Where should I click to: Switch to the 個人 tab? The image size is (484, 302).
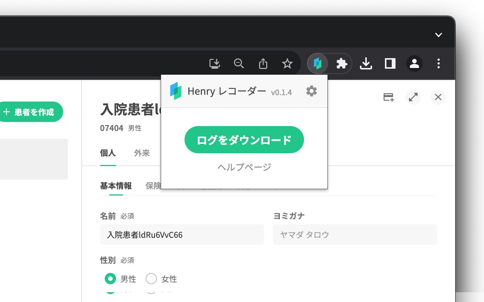[108, 153]
